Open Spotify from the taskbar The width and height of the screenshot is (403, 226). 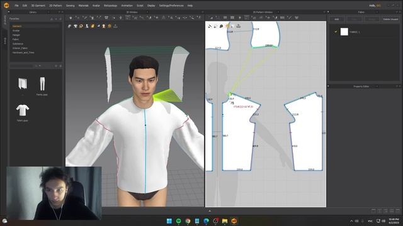click(x=178, y=221)
